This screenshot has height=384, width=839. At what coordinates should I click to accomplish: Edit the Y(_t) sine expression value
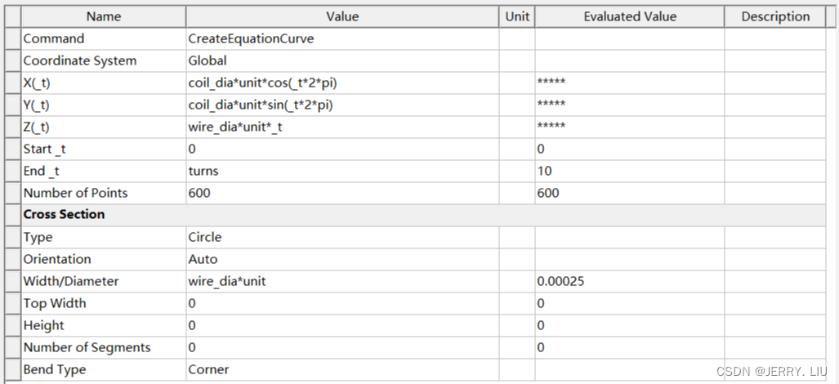342,105
